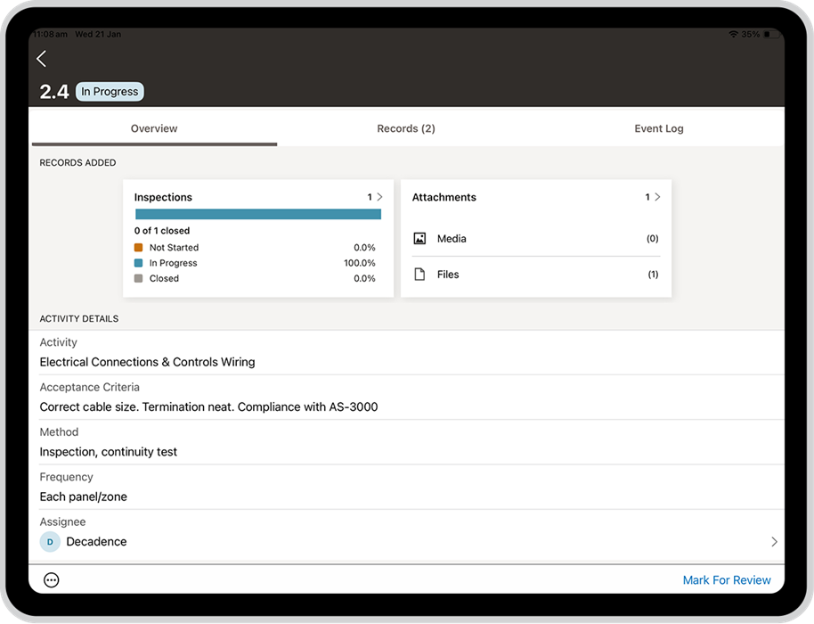Click the orange Not Started legend square
The width and height of the screenshot is (814, 624).
coord(138,248)
